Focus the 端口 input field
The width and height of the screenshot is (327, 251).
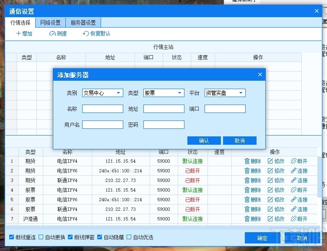[x=225, y=109]
